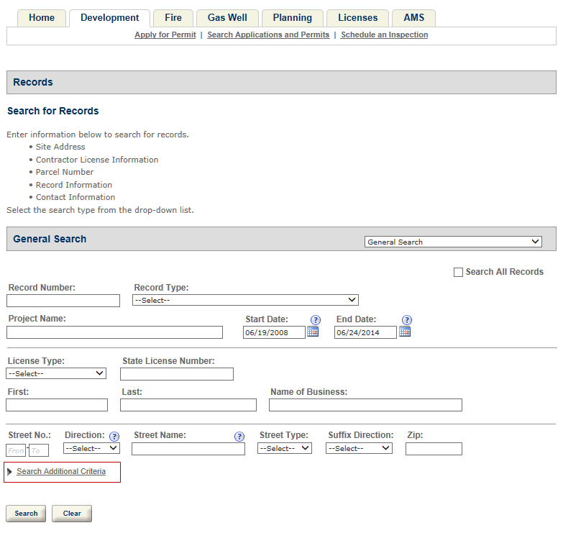Switch to the Gas Well tab

click(227, 18)
